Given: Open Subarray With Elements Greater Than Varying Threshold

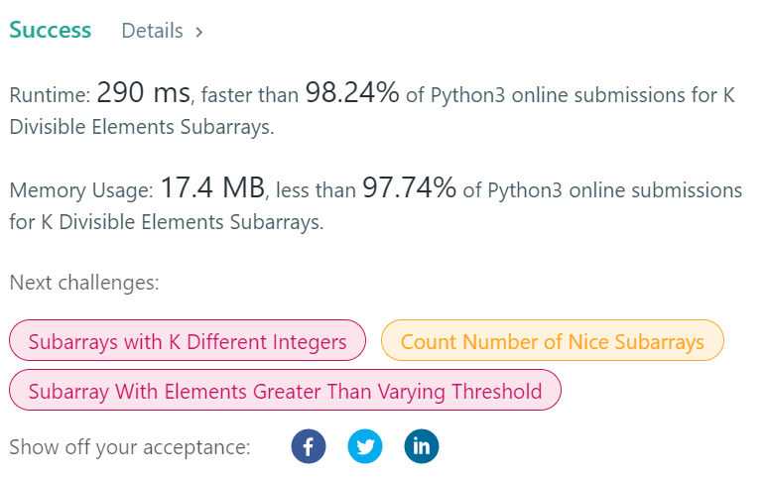Looking at the screenshot, I should [x=285, y=391].
